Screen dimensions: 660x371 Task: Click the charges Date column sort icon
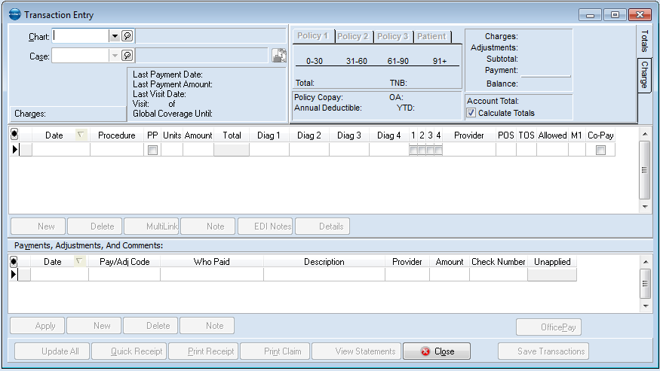81,135
